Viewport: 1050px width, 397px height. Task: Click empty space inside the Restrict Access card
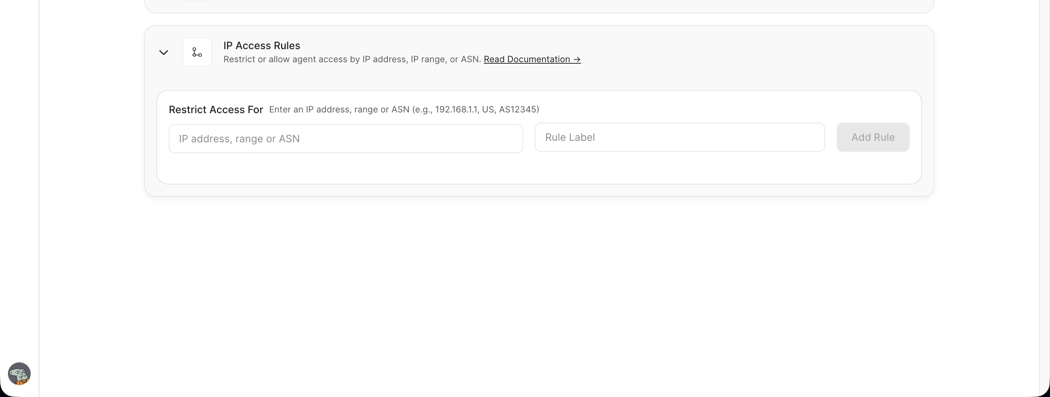(x=539, y=168)
